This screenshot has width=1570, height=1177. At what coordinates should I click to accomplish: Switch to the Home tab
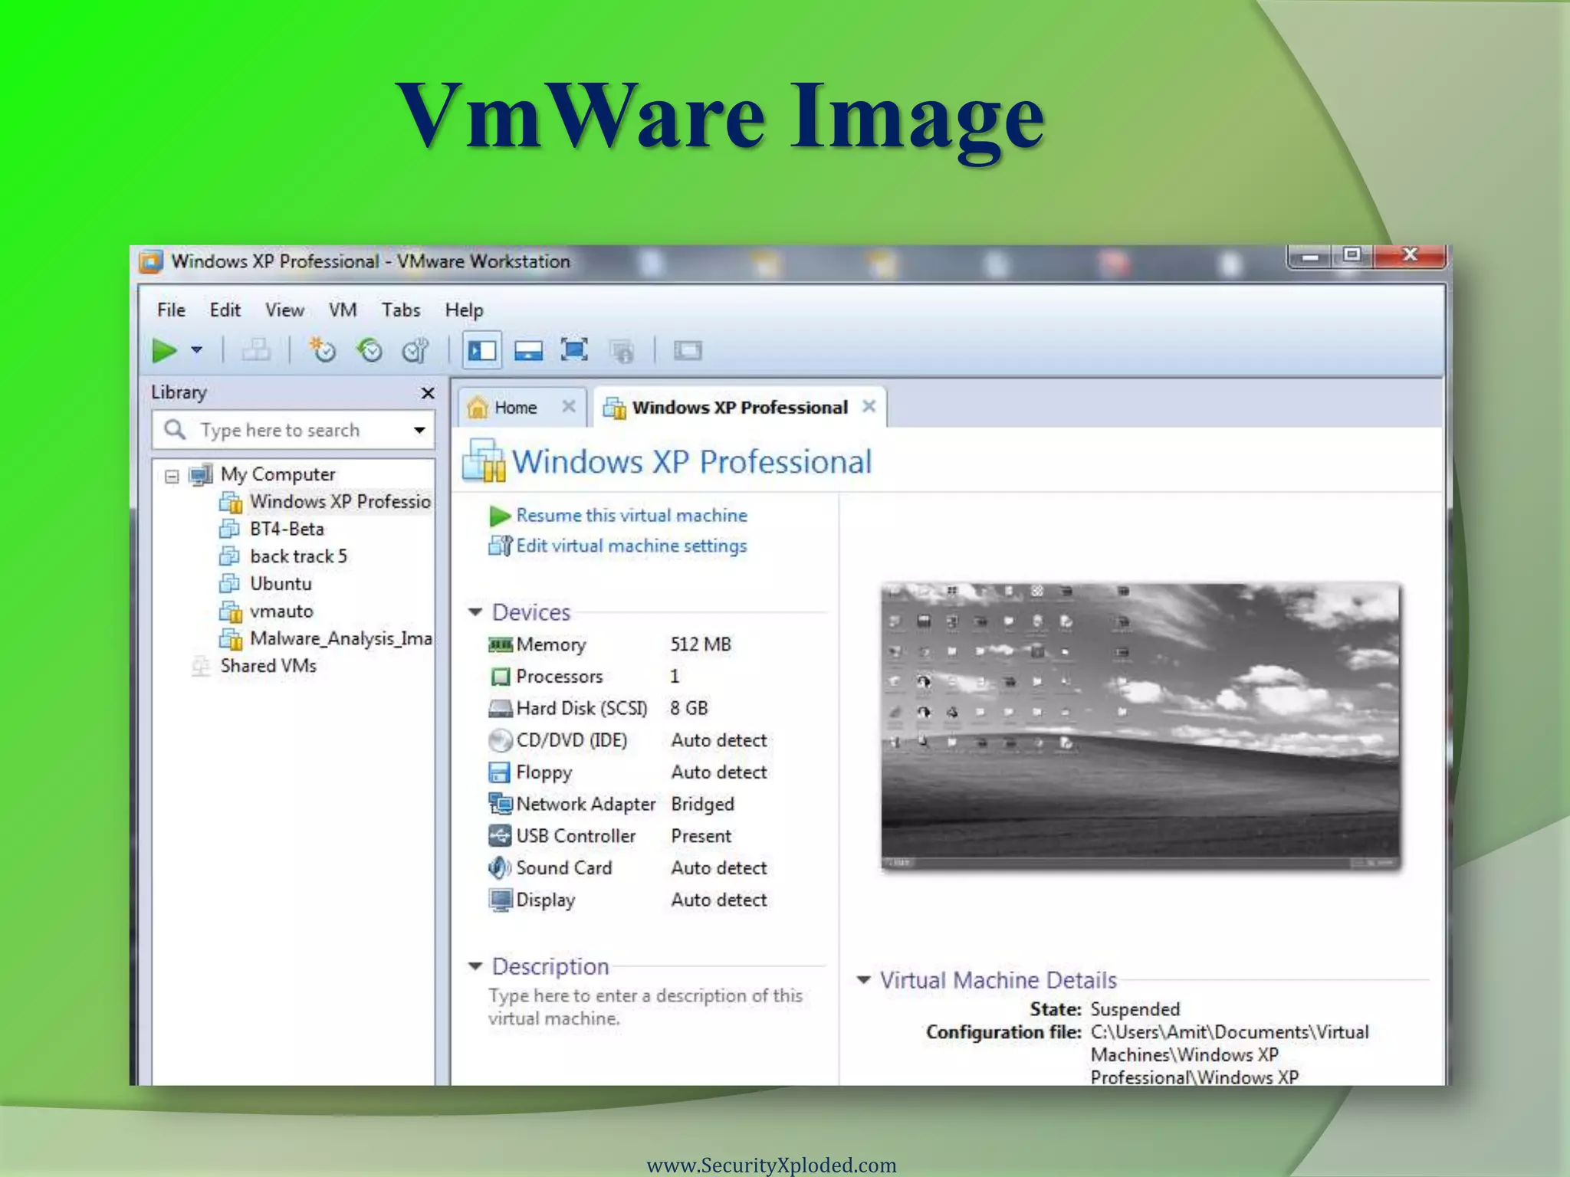(515, 408)
